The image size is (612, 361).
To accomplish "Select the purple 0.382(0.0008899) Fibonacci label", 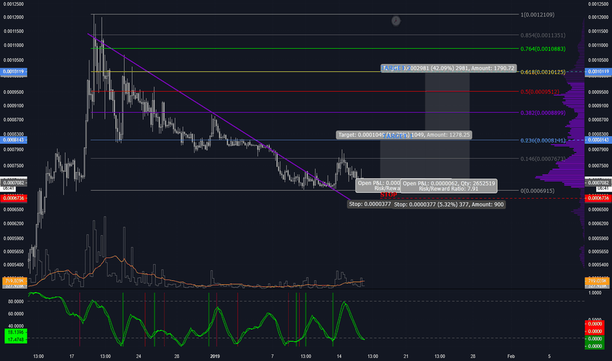I will pyautogui.click(x=542, y=113).
